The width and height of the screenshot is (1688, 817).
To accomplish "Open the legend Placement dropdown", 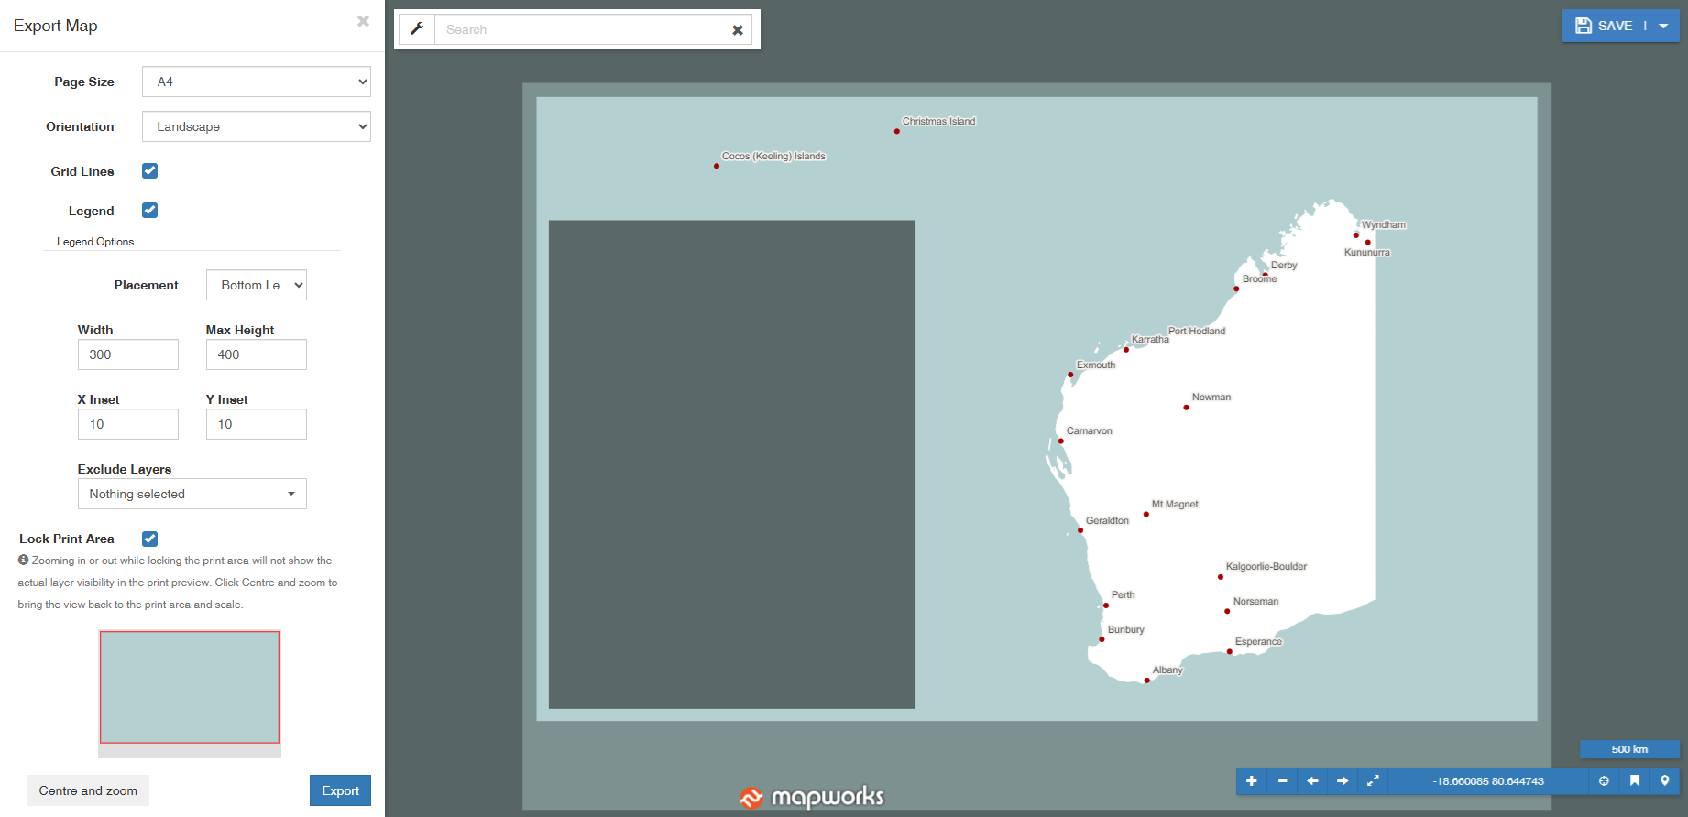I will click(x=257, y=285).
